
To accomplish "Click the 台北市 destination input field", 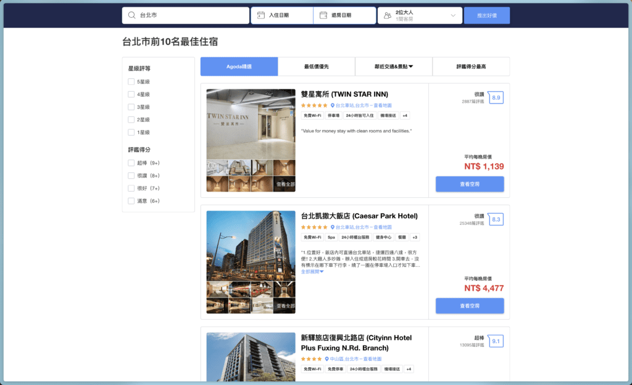I will click(x=179, y=14).
